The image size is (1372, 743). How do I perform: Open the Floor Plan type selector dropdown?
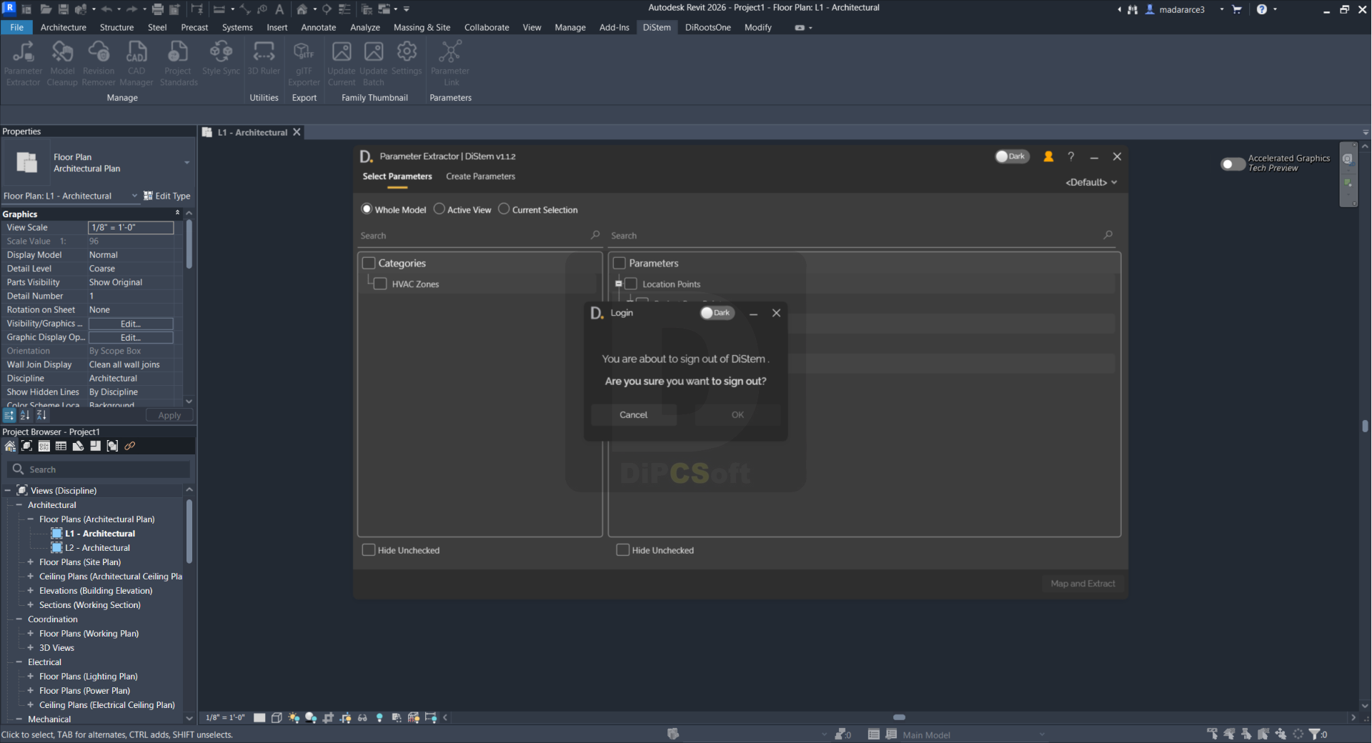187,163
